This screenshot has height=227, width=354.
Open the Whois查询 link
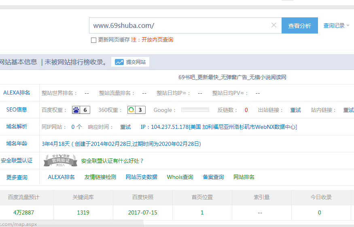180,177
